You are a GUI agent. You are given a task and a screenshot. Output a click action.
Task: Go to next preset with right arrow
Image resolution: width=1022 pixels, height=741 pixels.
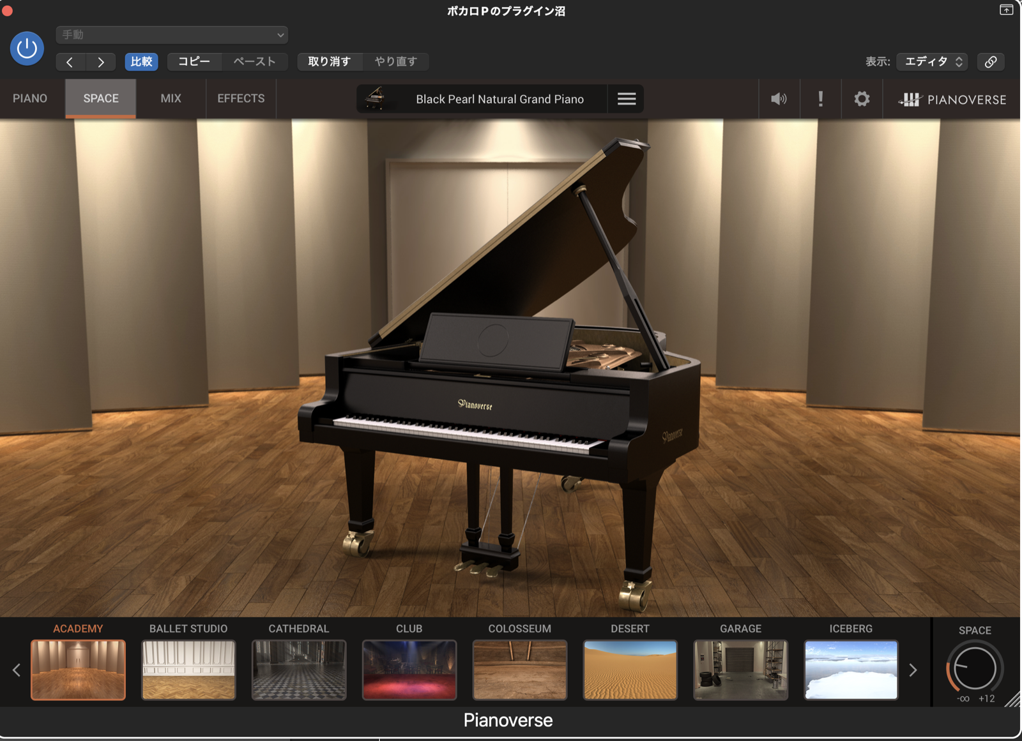coord(101,62)
